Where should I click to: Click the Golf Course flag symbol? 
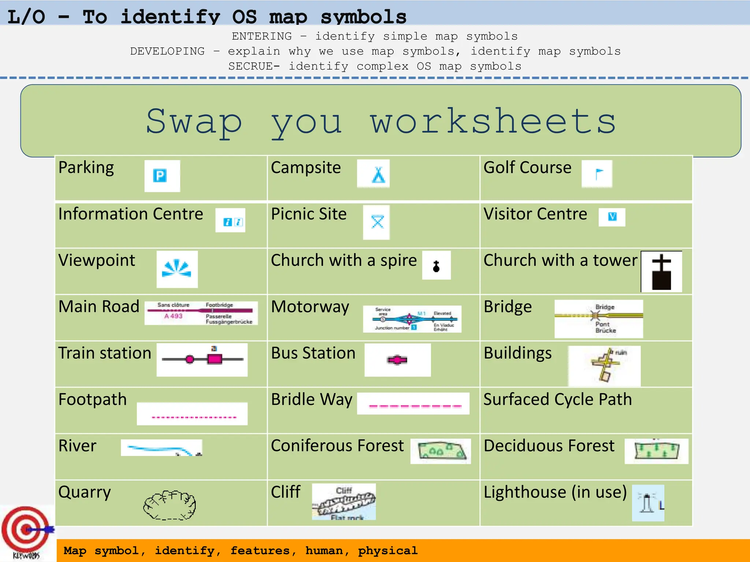coord(597,174)
